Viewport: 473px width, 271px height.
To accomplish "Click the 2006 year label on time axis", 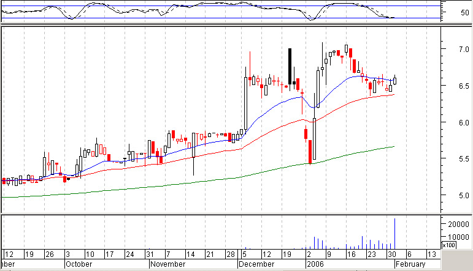I will click(x=315, y=264).
